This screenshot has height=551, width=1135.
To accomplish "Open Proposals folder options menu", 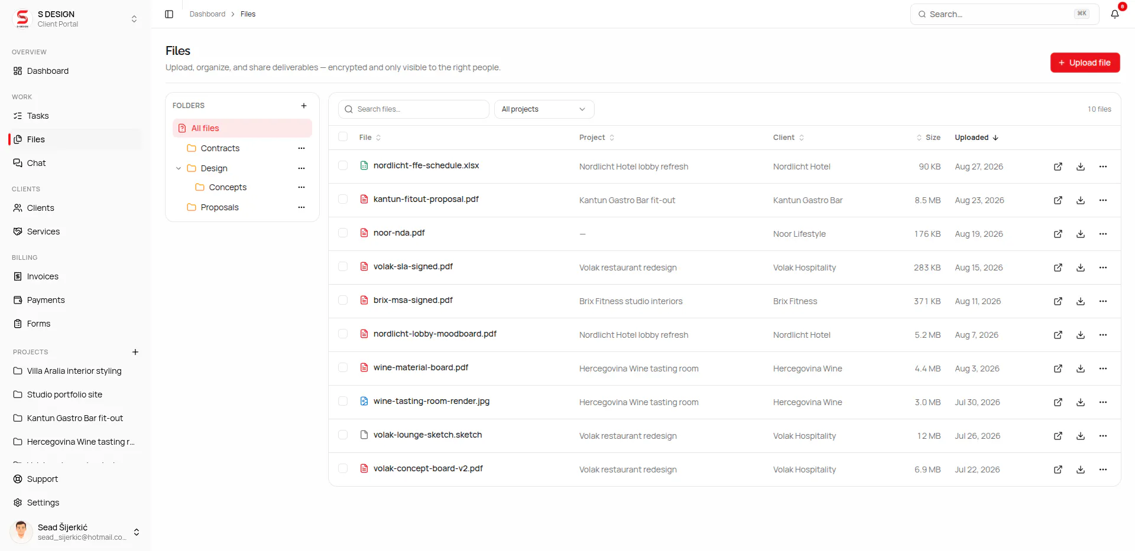I will click(x=301, y=207).
